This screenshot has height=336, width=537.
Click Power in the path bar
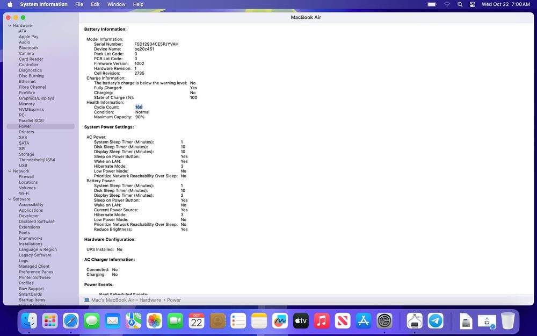(173, 300)
